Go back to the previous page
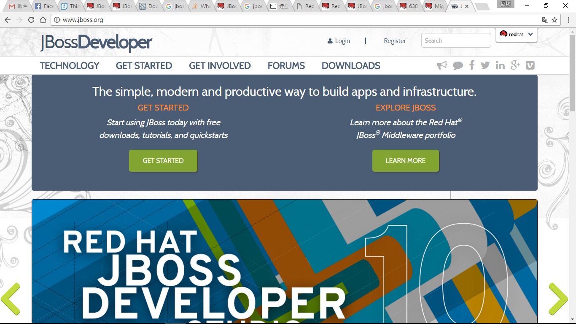Viewport: 576px width, 324px height. (x=7, y=20)
